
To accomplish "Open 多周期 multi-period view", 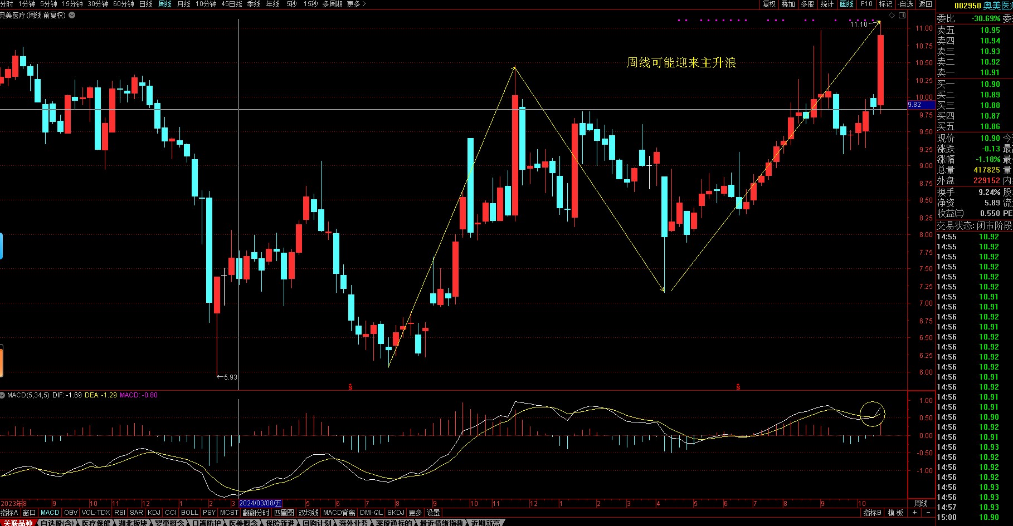I will click(x=332, y=4).
